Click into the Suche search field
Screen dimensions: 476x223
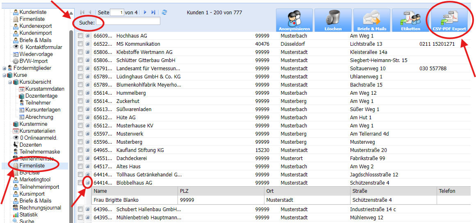point(128,22)
